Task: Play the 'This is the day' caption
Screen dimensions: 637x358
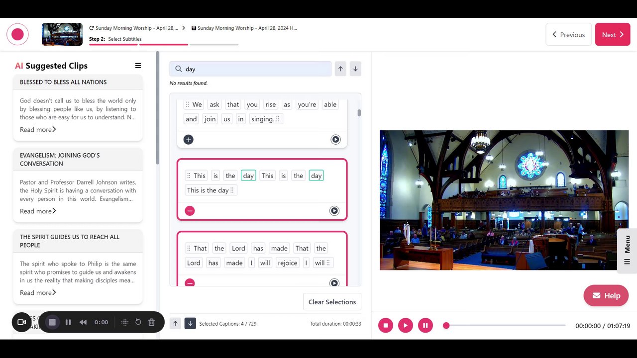Action: pos(334,211)
